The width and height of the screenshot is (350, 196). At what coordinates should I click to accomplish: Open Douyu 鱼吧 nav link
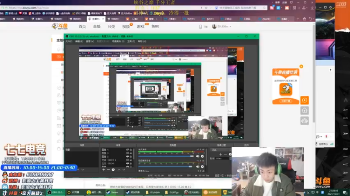pyautogui.click(x=155, y=27)
